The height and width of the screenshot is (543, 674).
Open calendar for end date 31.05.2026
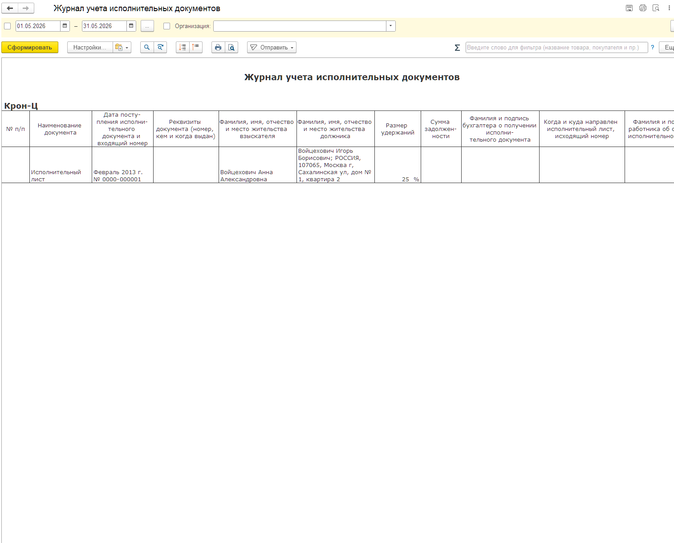click(x=131, y=26)
